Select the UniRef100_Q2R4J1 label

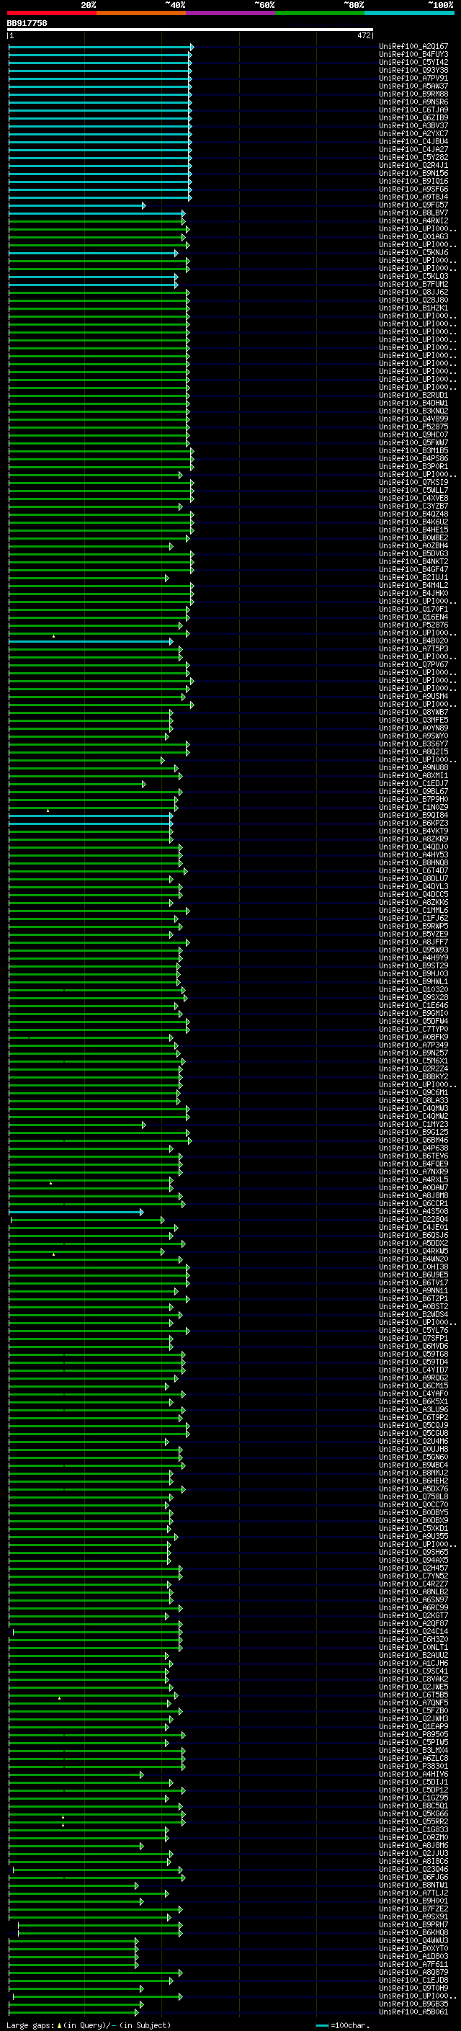click(413, 166)
